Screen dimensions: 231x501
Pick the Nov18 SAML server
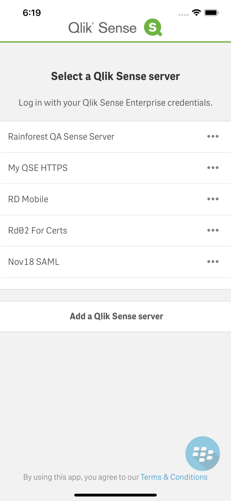click(115, 262)
